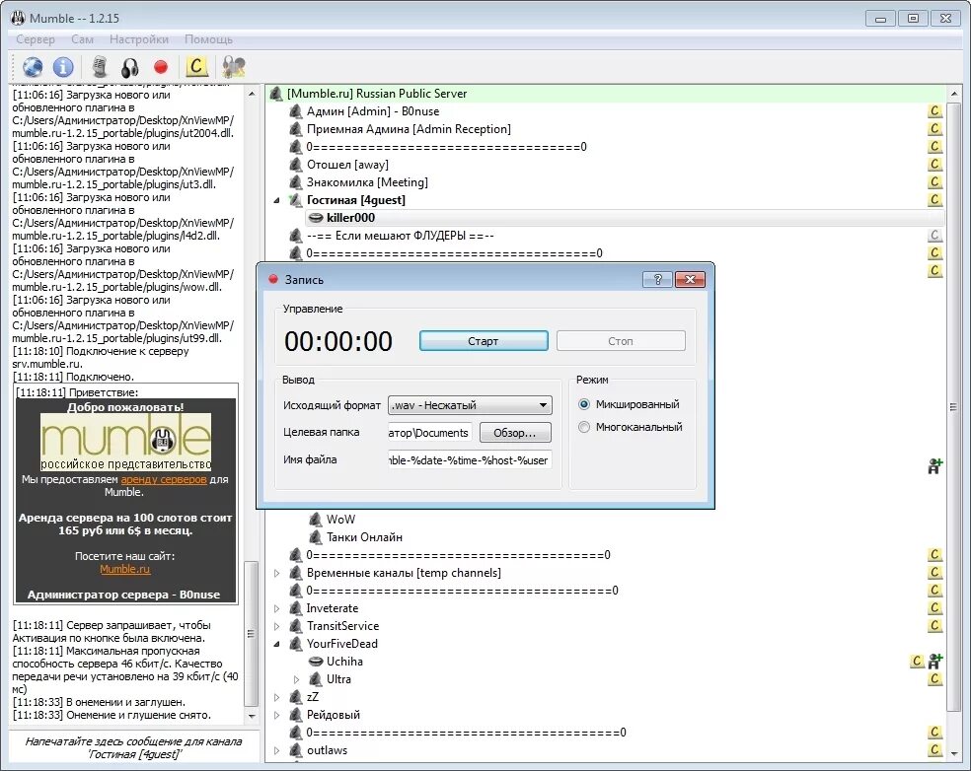This screenshot has height=771, width=971.
Task: Click the Mumble.ru root server icon
Action: 275,94
